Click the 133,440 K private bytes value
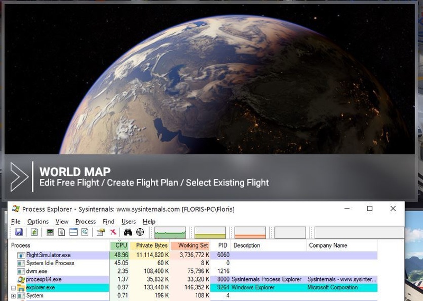 tap(156, 287)
